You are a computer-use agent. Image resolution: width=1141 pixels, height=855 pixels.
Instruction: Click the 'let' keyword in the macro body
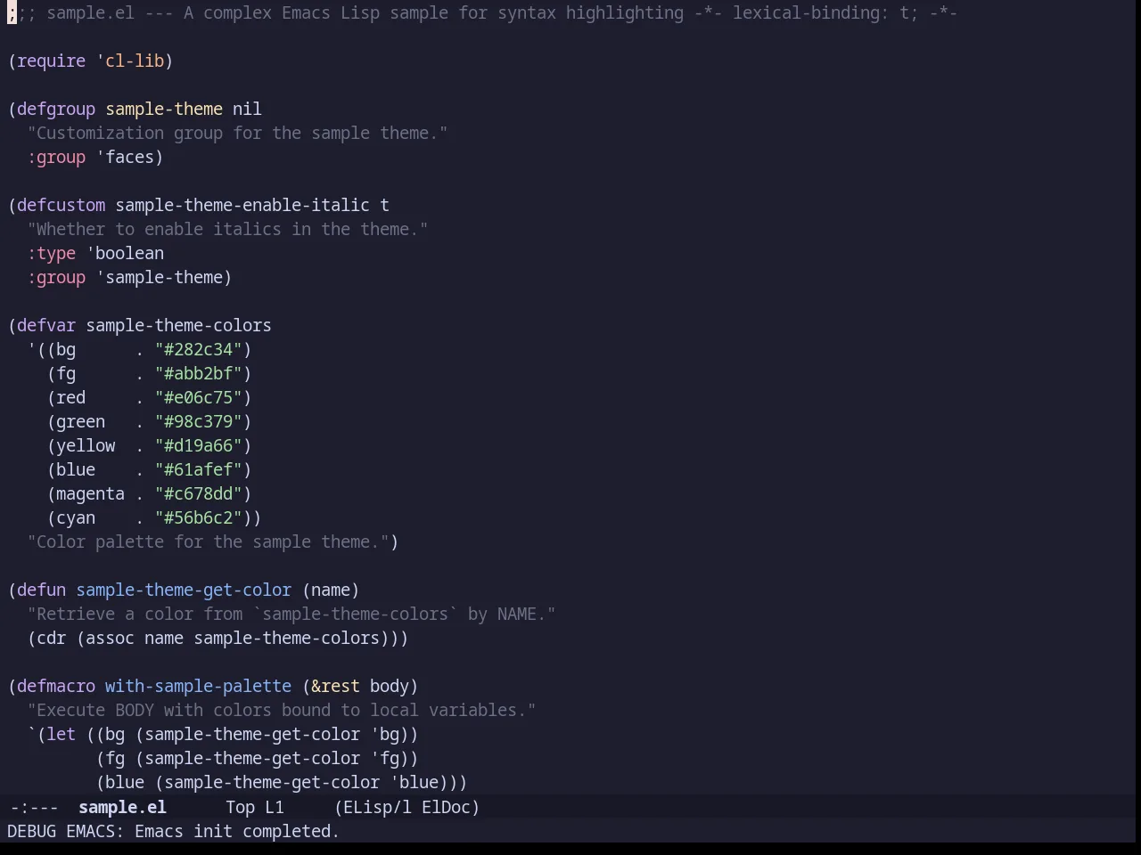tap(61, 734)
